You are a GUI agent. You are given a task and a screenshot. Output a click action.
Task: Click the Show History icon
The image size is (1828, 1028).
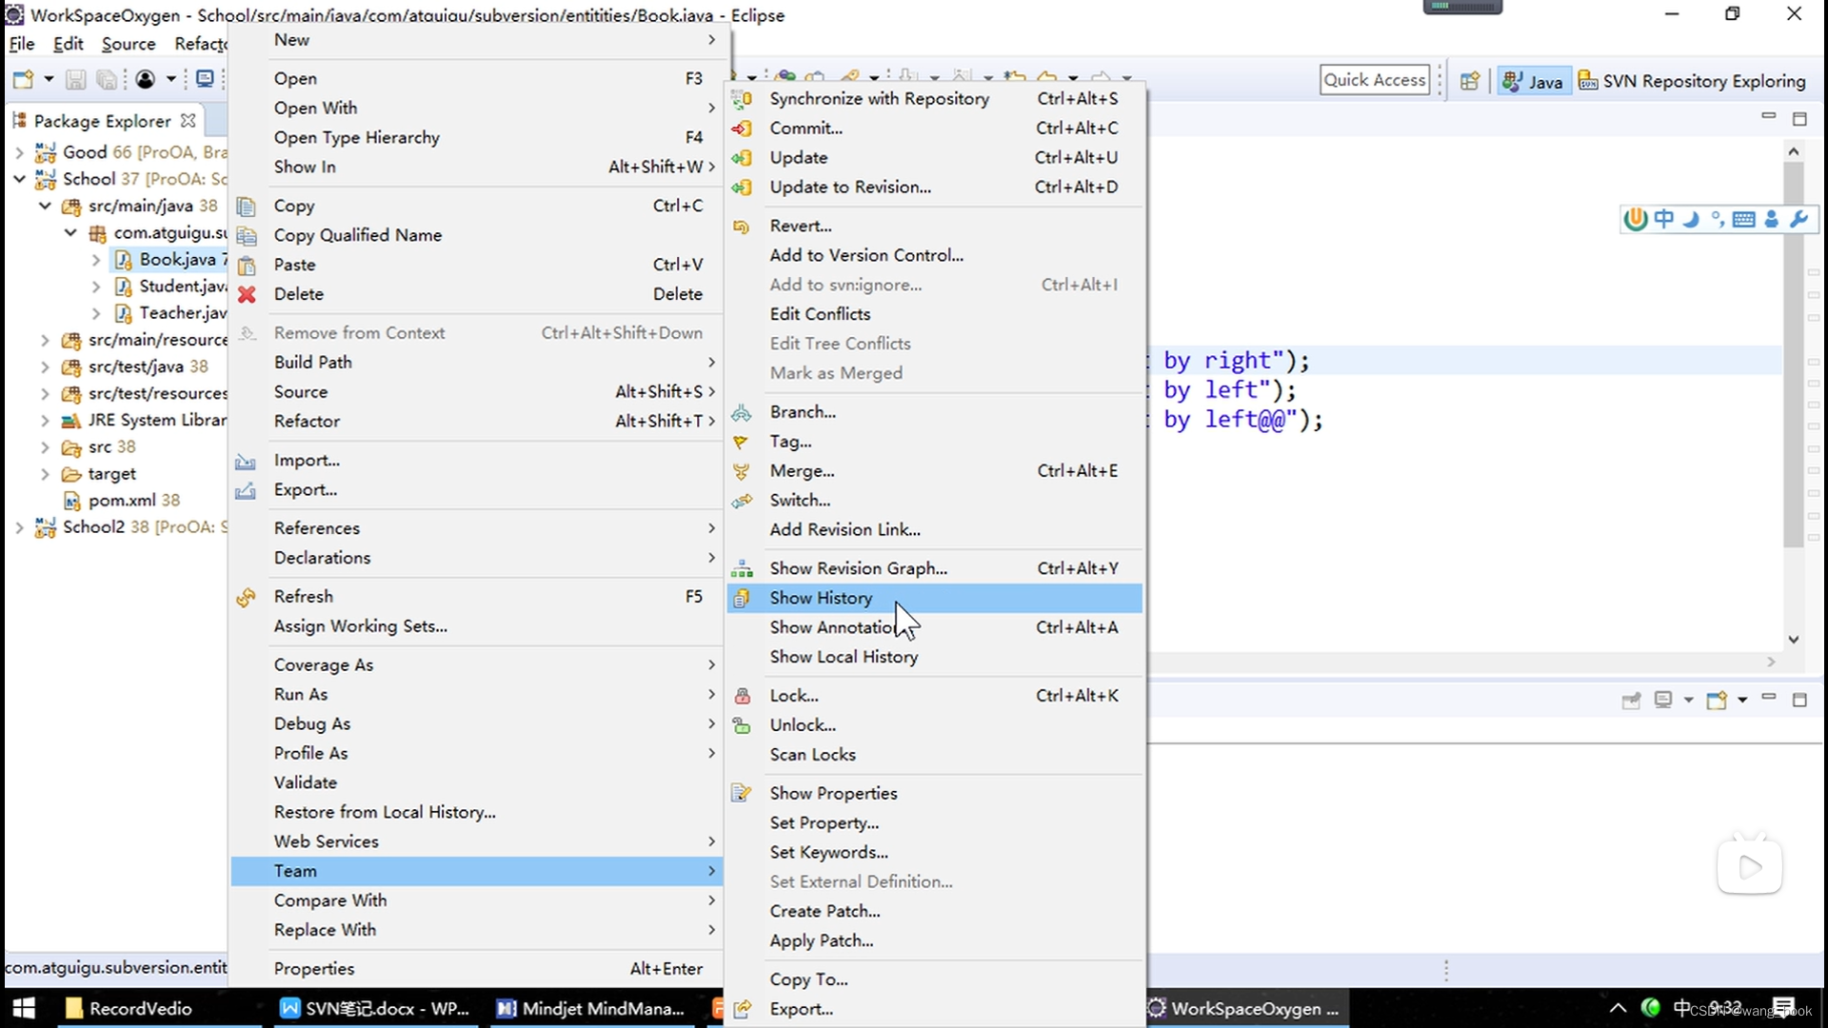coord(742,599)
